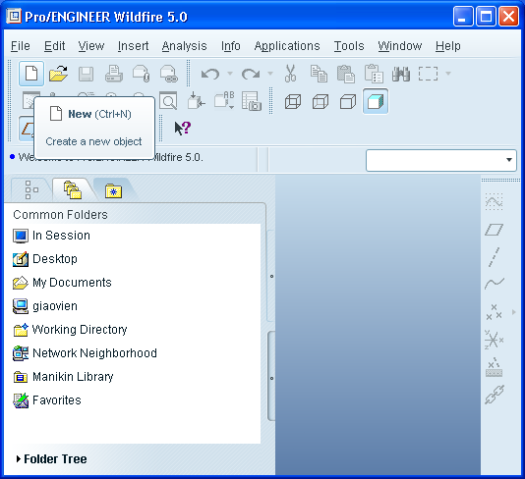Select Desktop folder
This screenshot has height=479, width=525.
coord(45,259)
